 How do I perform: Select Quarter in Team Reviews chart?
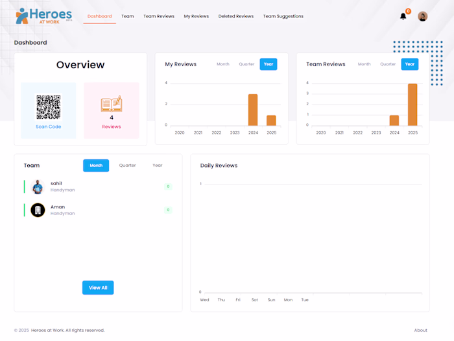[x=388, y=64]
